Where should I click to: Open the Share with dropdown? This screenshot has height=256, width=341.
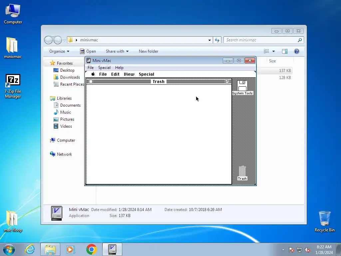[117, 51]
